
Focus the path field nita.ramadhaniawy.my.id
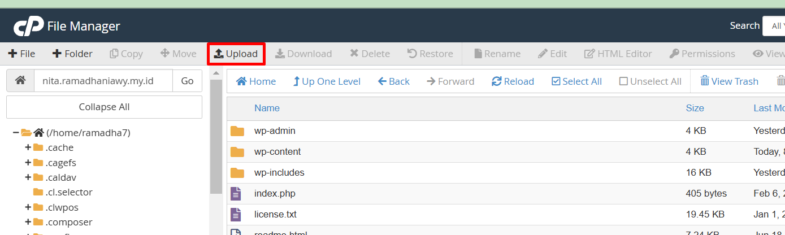tap(103, 81)
